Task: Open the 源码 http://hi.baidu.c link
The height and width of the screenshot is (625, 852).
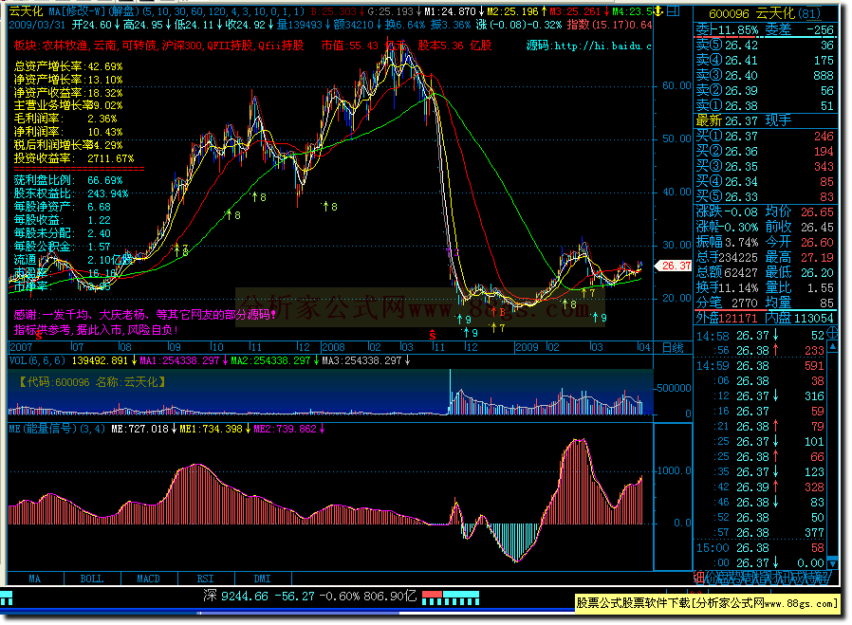Action: (588, 46)
